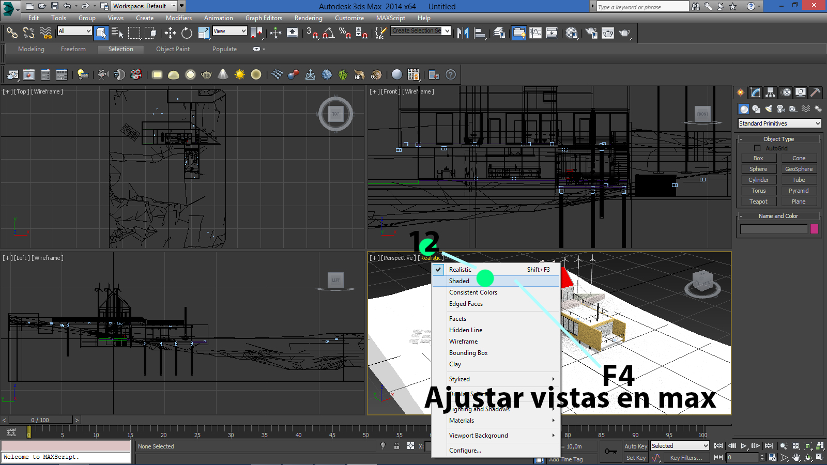Toggle the Percent Snap icon
Image resolution: width=827 pixels, height=465 pixels.
(x=345, y=33)
